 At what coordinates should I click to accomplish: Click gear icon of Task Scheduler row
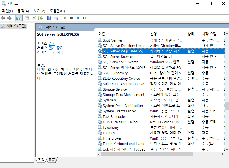(100, 116)
